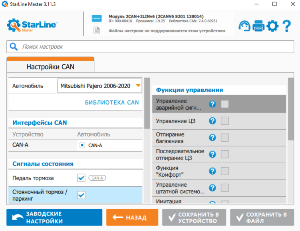Toggle Управление аварийной сигн... checkbox
Viewport: 300px width, 231px height.
[225, 104]
